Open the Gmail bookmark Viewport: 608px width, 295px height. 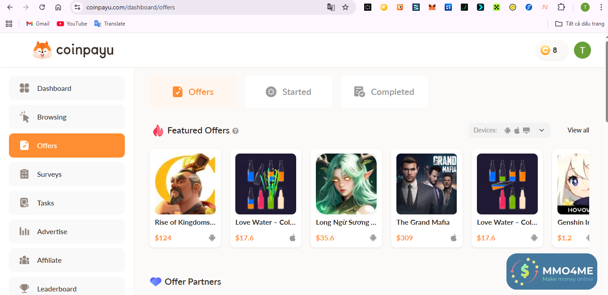[38, 24]
